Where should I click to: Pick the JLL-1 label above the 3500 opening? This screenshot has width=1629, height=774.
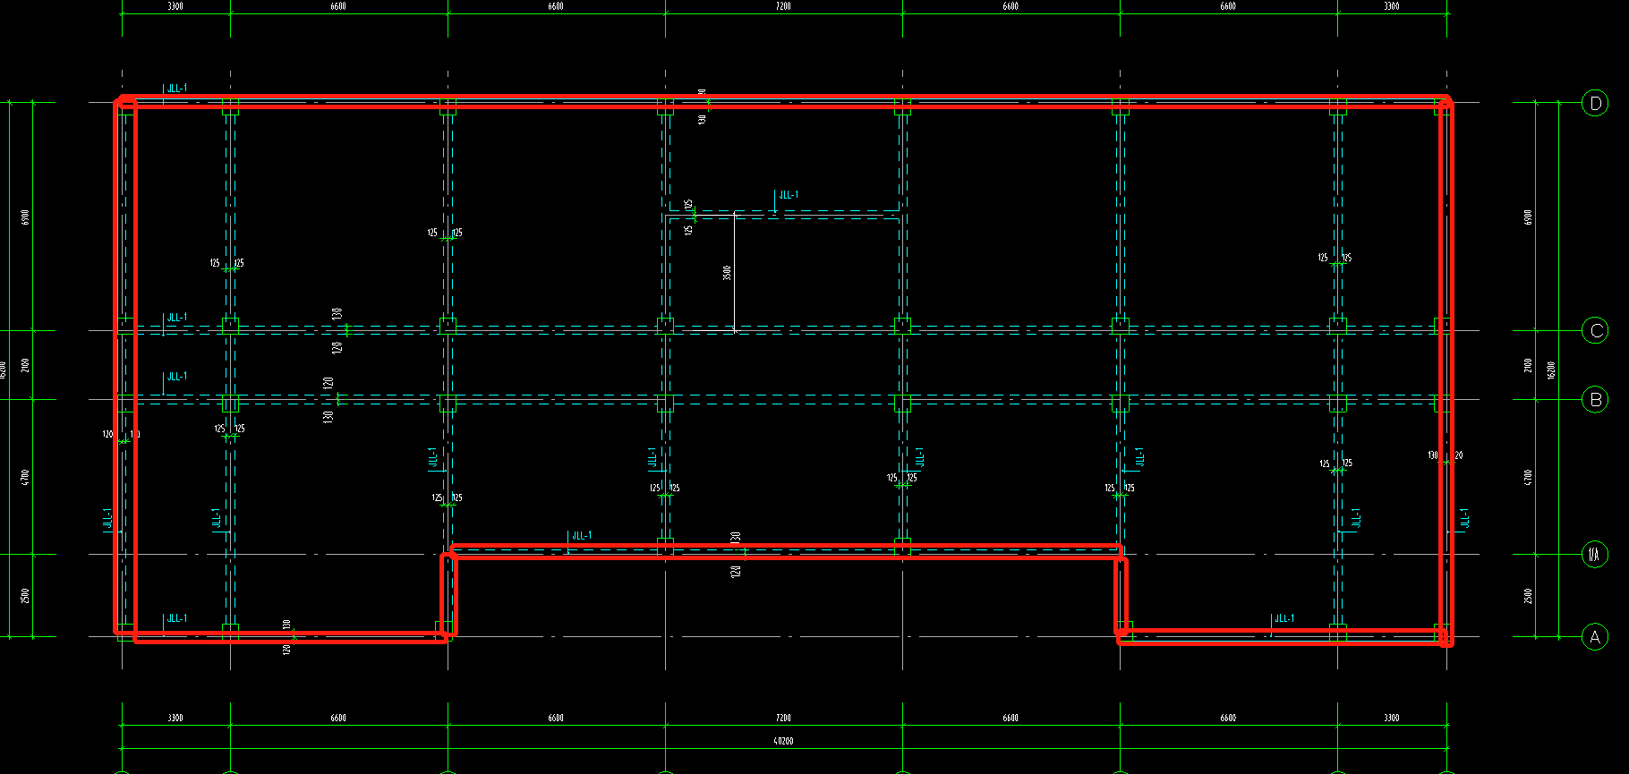(x=789, y=195)
